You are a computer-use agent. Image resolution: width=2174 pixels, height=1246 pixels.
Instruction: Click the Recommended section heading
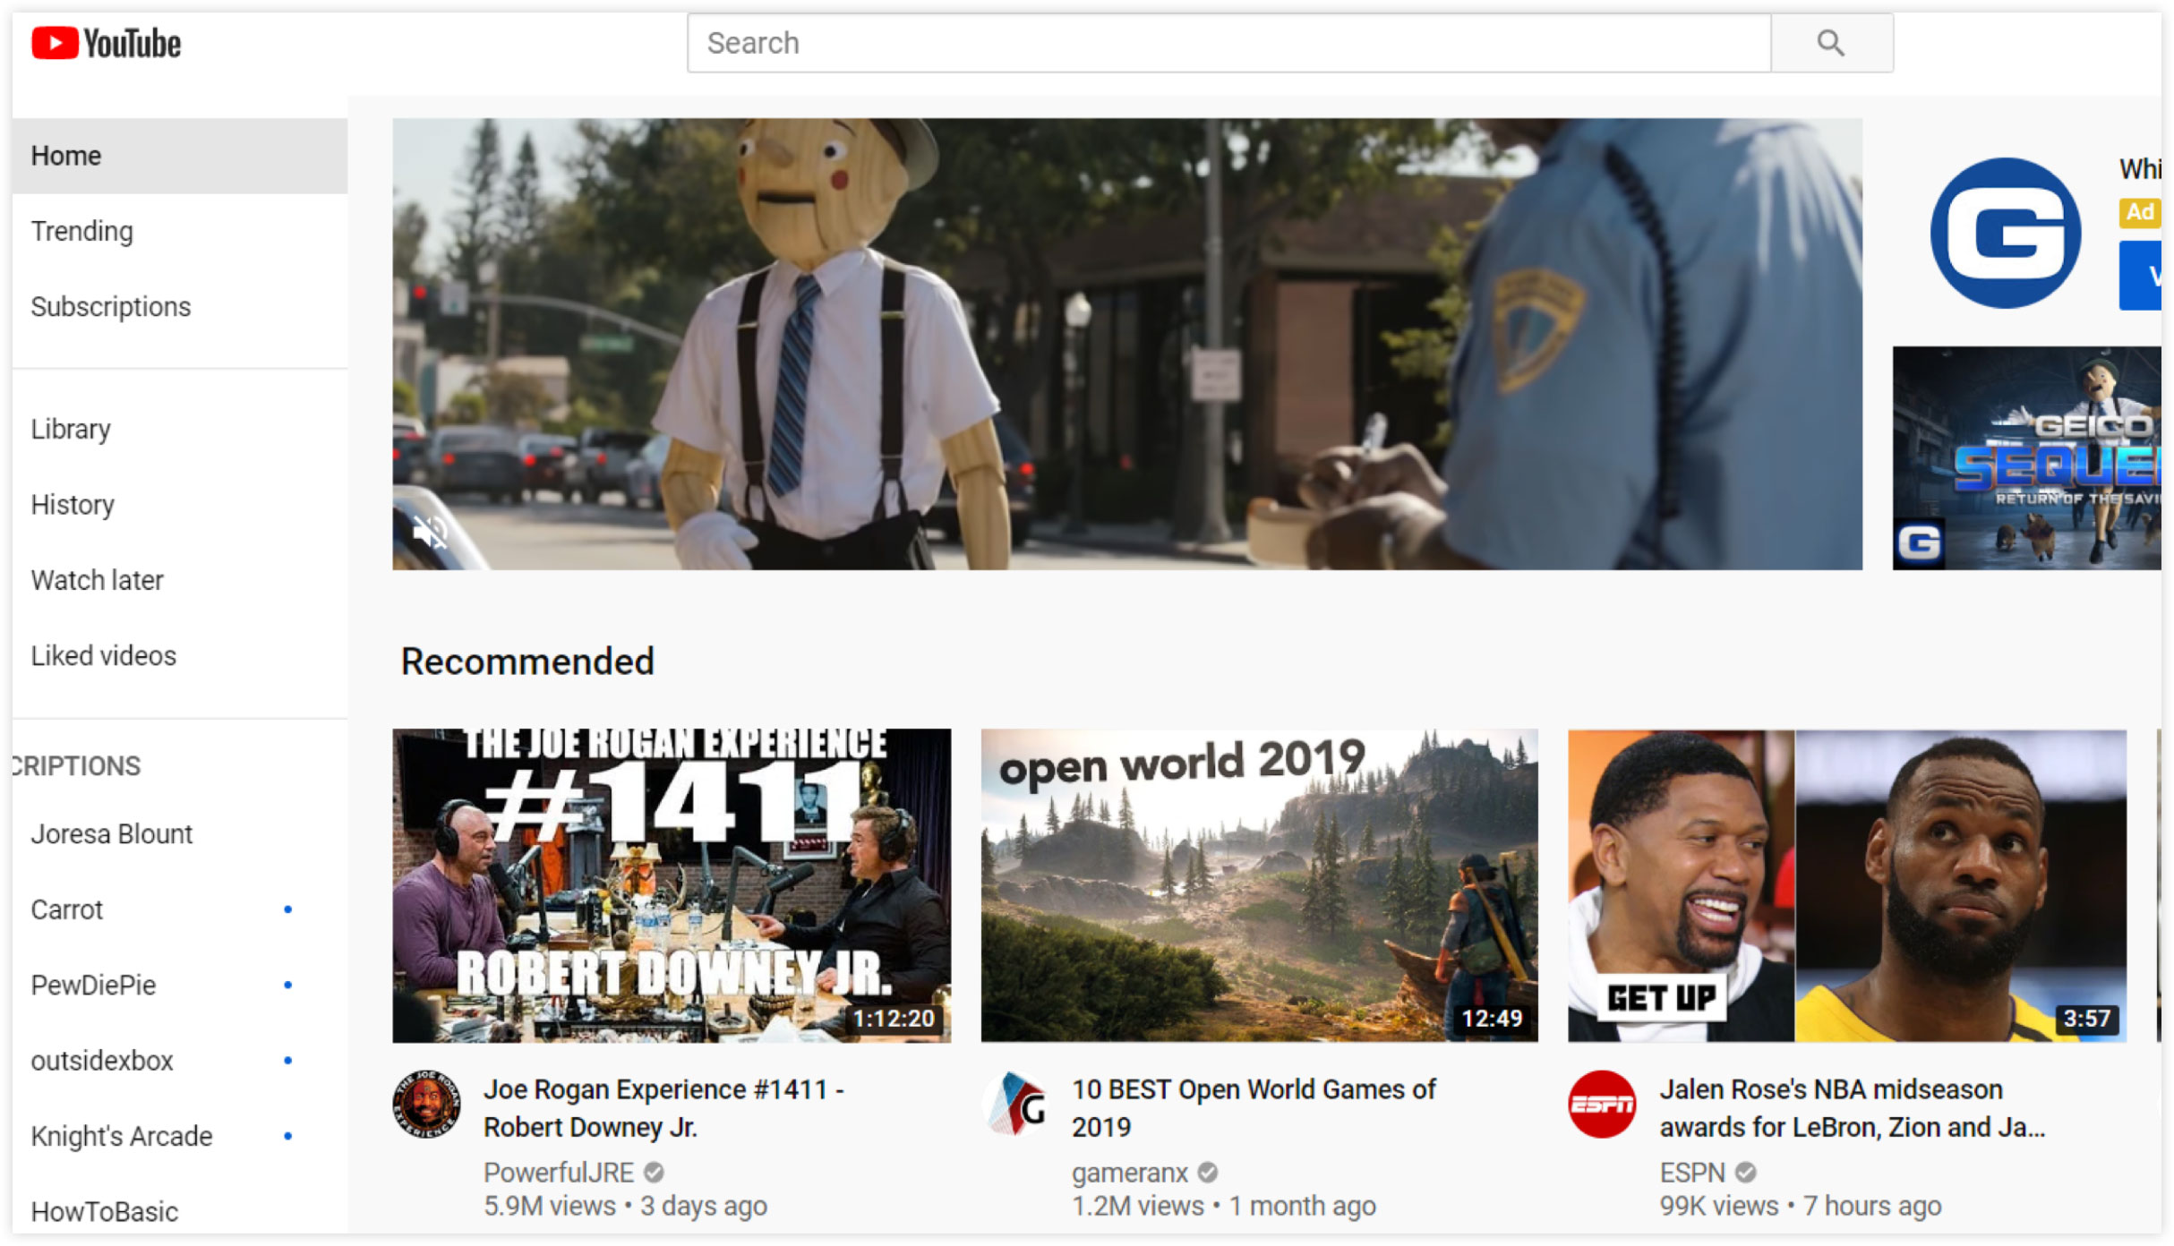click(x=527, y=661)
